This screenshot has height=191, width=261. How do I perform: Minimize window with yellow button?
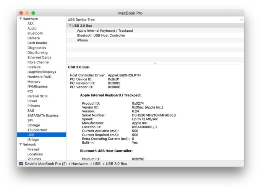27,13
